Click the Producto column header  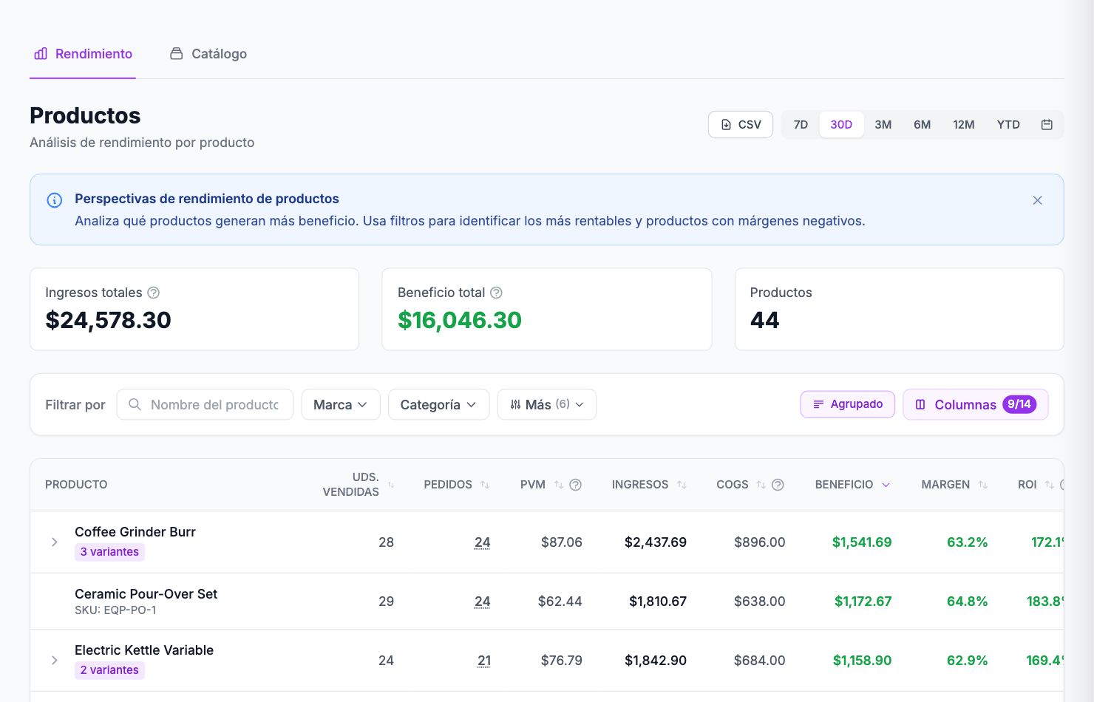pos(76,485)
